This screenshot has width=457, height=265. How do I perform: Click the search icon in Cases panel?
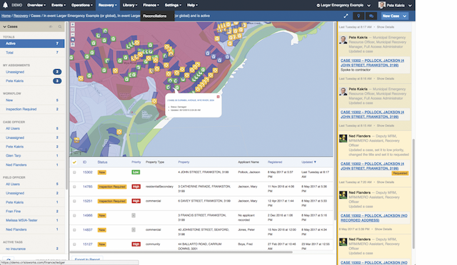tap(60, 26)
